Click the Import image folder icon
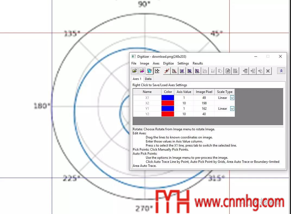This screenshot has width=291, height=214. [134, 71]
